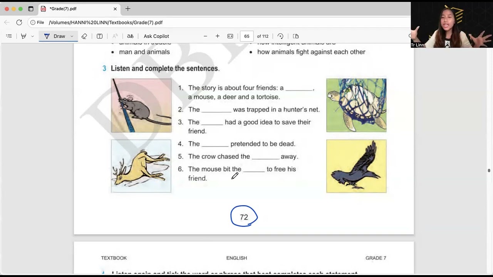Go back with the browser back arrow

pos(7,22)
